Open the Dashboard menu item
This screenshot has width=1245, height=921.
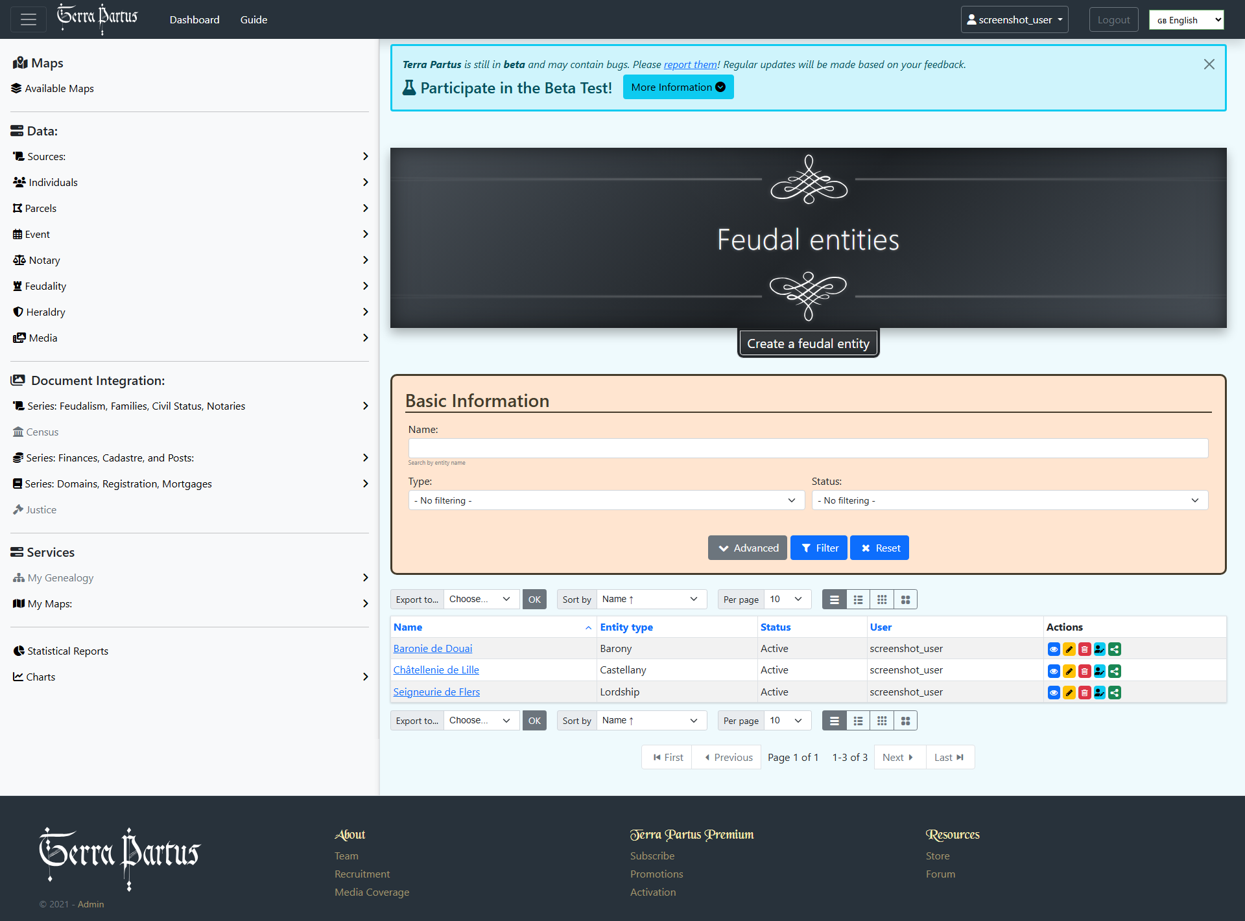click(195, 19)
